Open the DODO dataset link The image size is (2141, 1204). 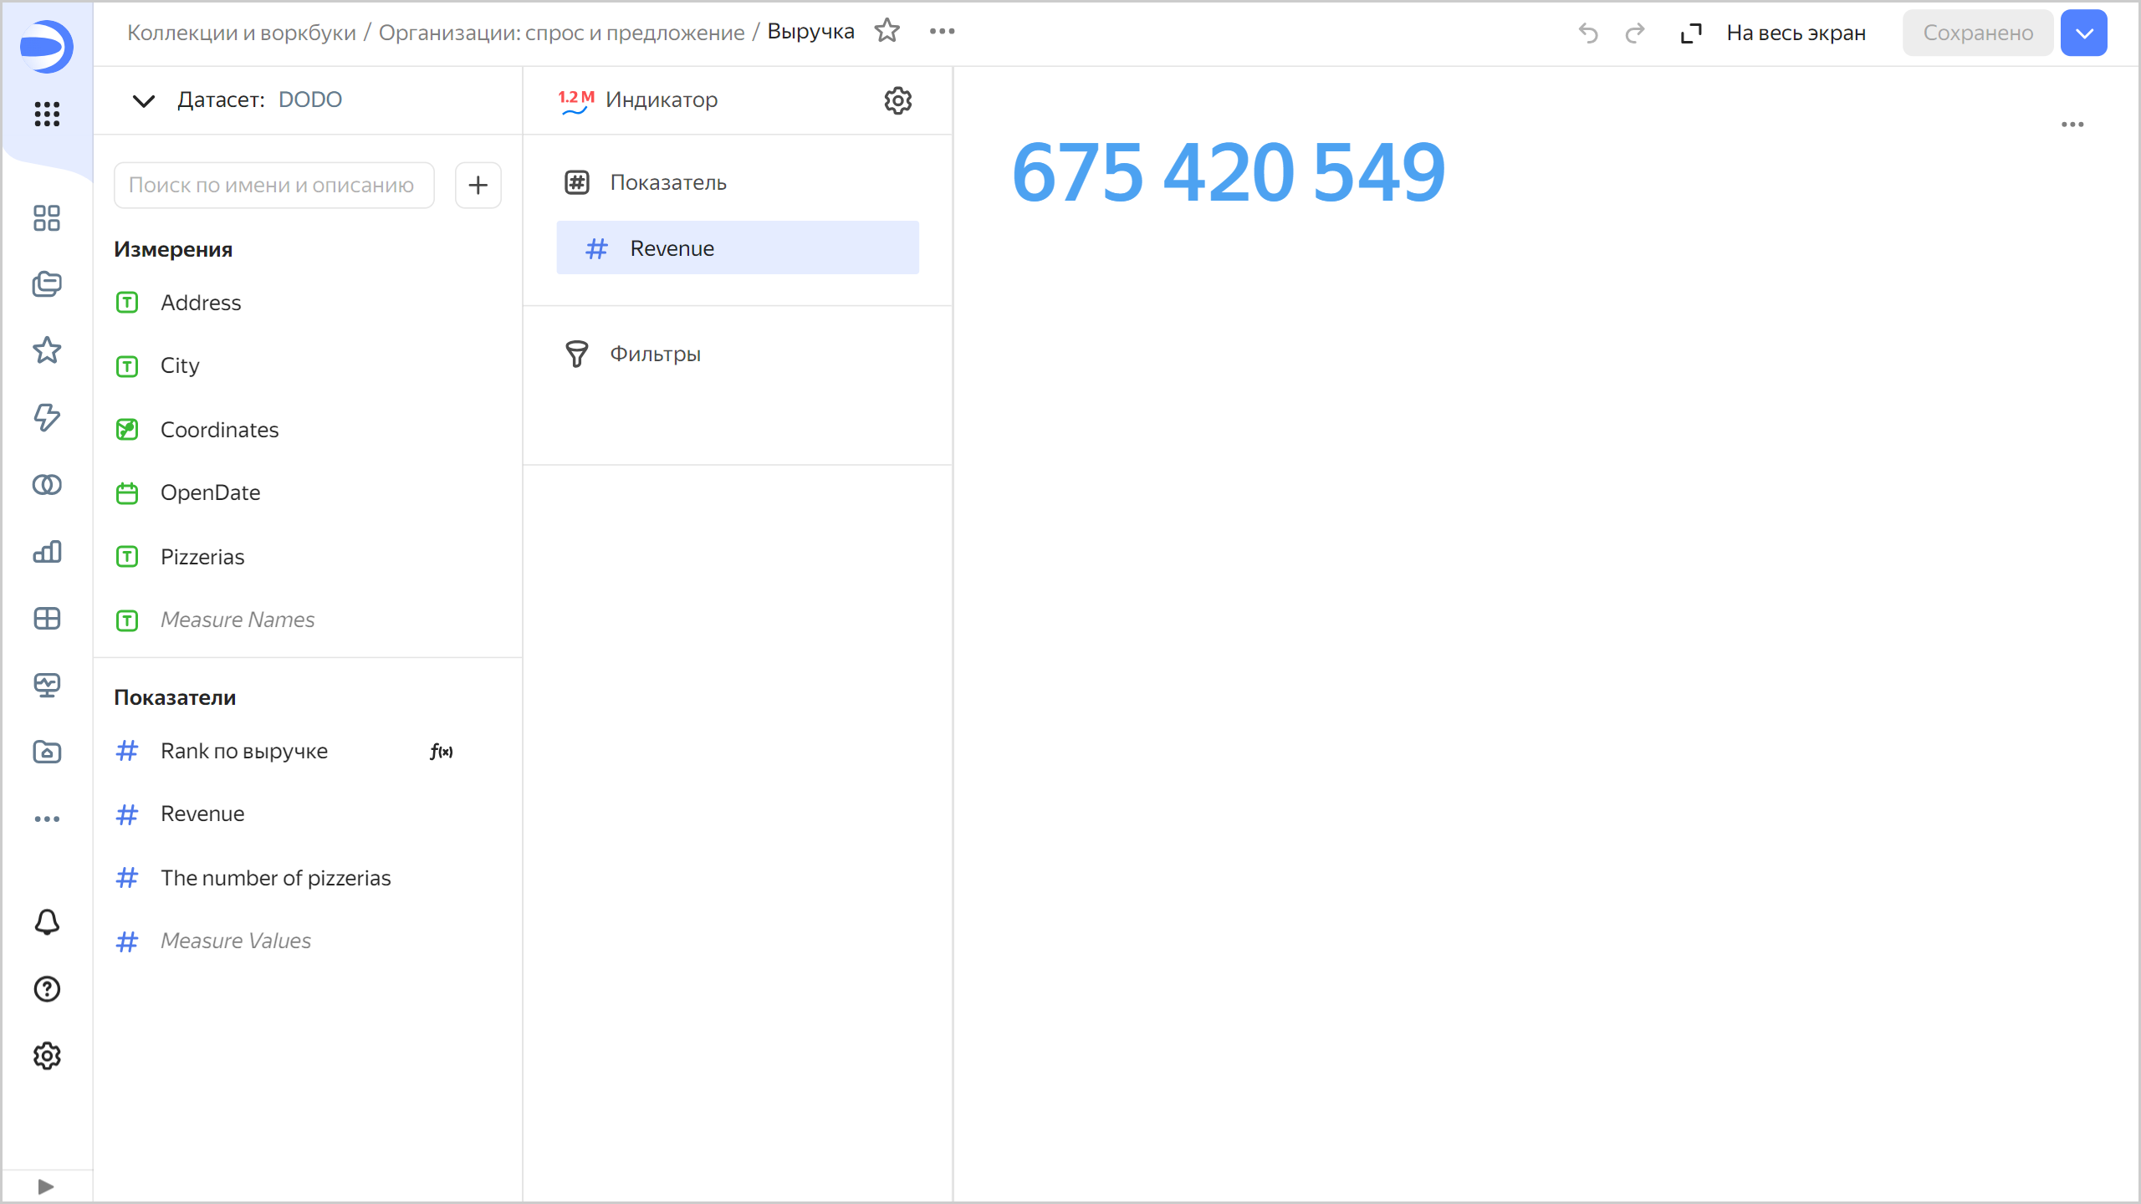tap(309, 99)
